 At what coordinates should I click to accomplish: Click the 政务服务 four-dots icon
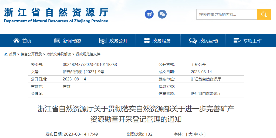[x=147, y=40]
